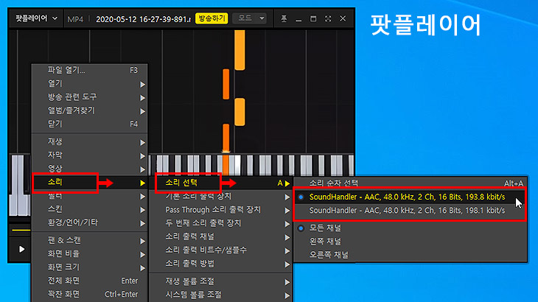Pin the player window on top

[284, 19]
